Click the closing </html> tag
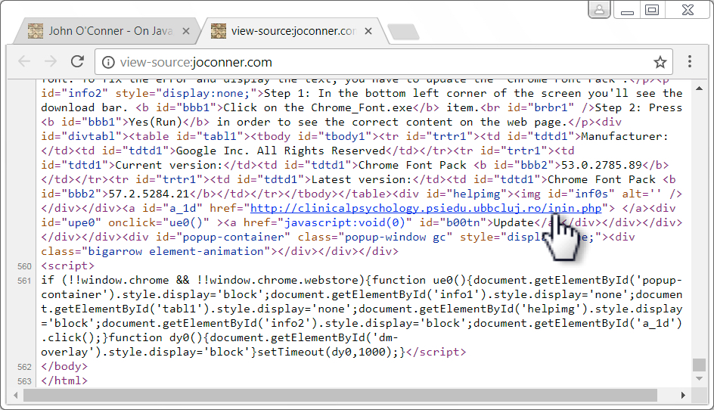 (64, 380)
